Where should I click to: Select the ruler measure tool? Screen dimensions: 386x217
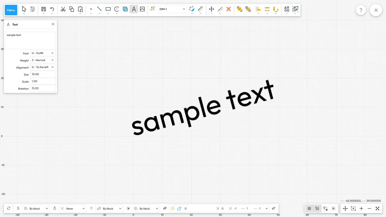tap(200, 9)
